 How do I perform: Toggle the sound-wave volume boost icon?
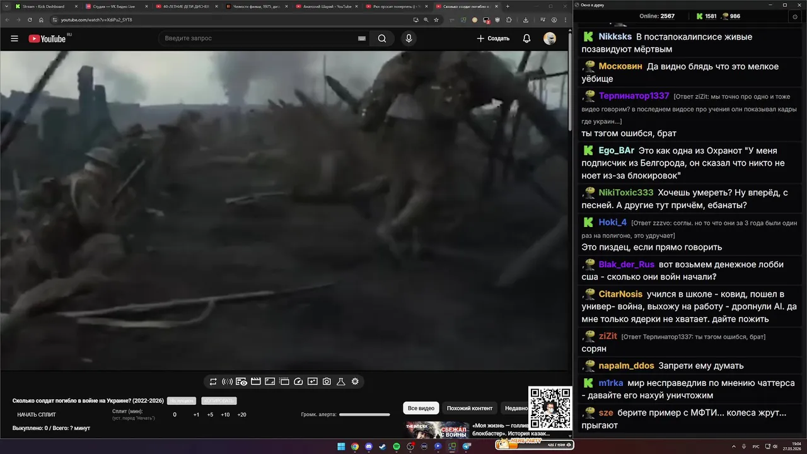227,381
